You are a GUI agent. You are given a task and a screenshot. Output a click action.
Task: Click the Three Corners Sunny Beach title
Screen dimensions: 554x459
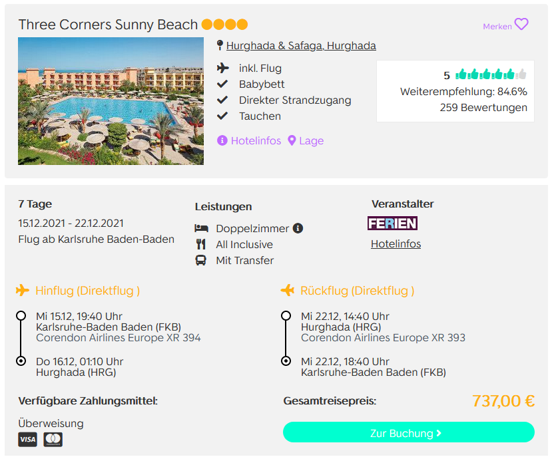tap(108, 25)
